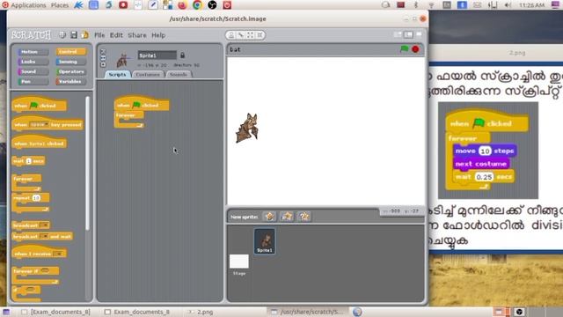Open the Edit menu
The width and height of the screenshot is (563, 317).
(116, 35)
